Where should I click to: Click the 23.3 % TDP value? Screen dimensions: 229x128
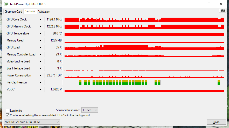click(54, 75)
